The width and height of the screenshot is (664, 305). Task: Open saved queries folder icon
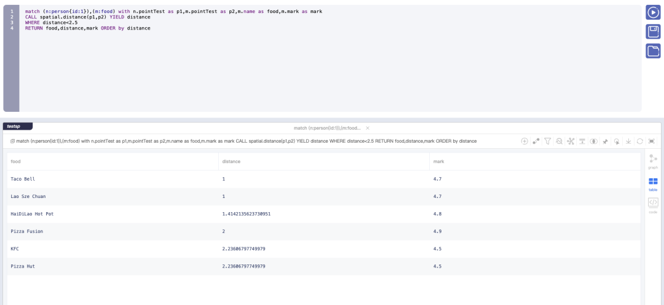(x=653, y=51)
